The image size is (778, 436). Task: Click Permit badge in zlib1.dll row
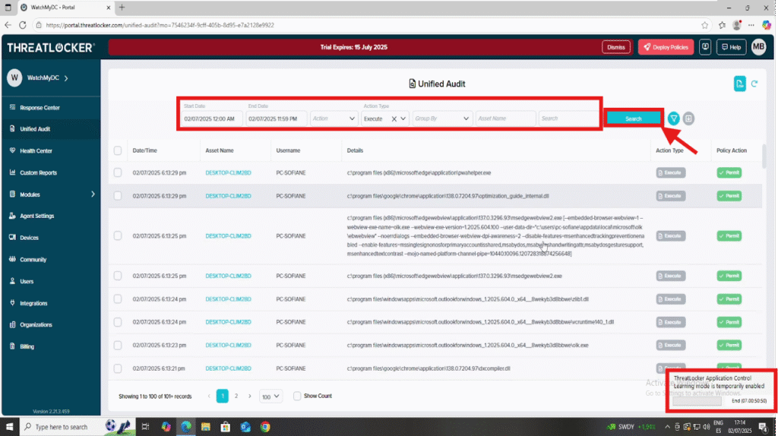[729, 299]
